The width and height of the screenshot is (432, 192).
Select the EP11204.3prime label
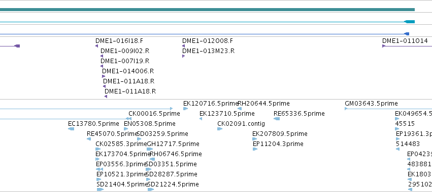pyautogui.click(x=278, y=144)
